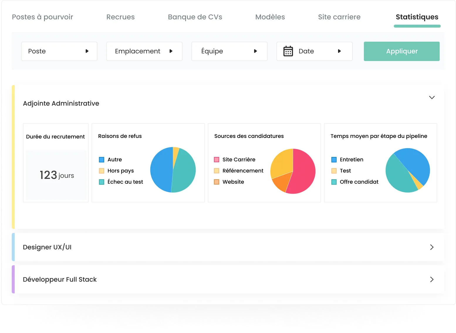Click the Emplacement dropdown arrow icon
Screen dimensions: 456x333
(x=171, y=51)
